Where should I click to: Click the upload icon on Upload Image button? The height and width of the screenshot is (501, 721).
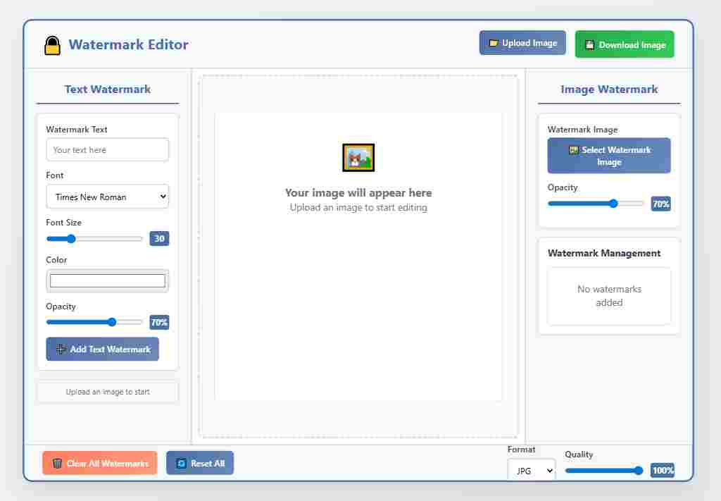(x=494, y=43)
